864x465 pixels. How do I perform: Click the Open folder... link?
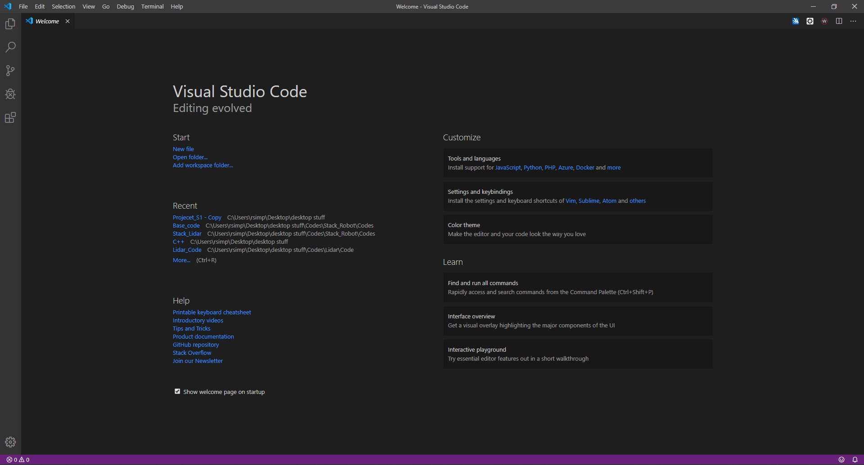(190, 157)
